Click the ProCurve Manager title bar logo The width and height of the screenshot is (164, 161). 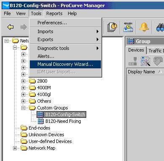tap(6, 5)
